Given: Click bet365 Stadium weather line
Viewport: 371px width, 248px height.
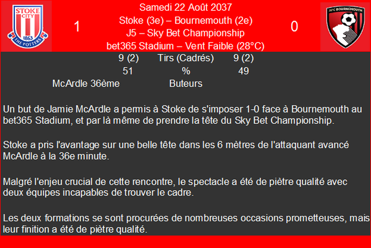Looking at the screenshot, I should (x=186, y=46).
